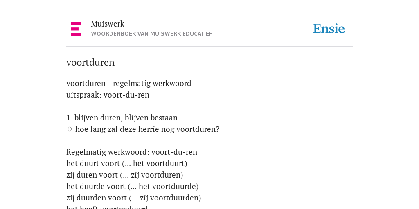The width and height of the screenshot is (419, 209).
Task: Click definition 'blijven duren, blijven bestaan'
Action: coord(126,118)
